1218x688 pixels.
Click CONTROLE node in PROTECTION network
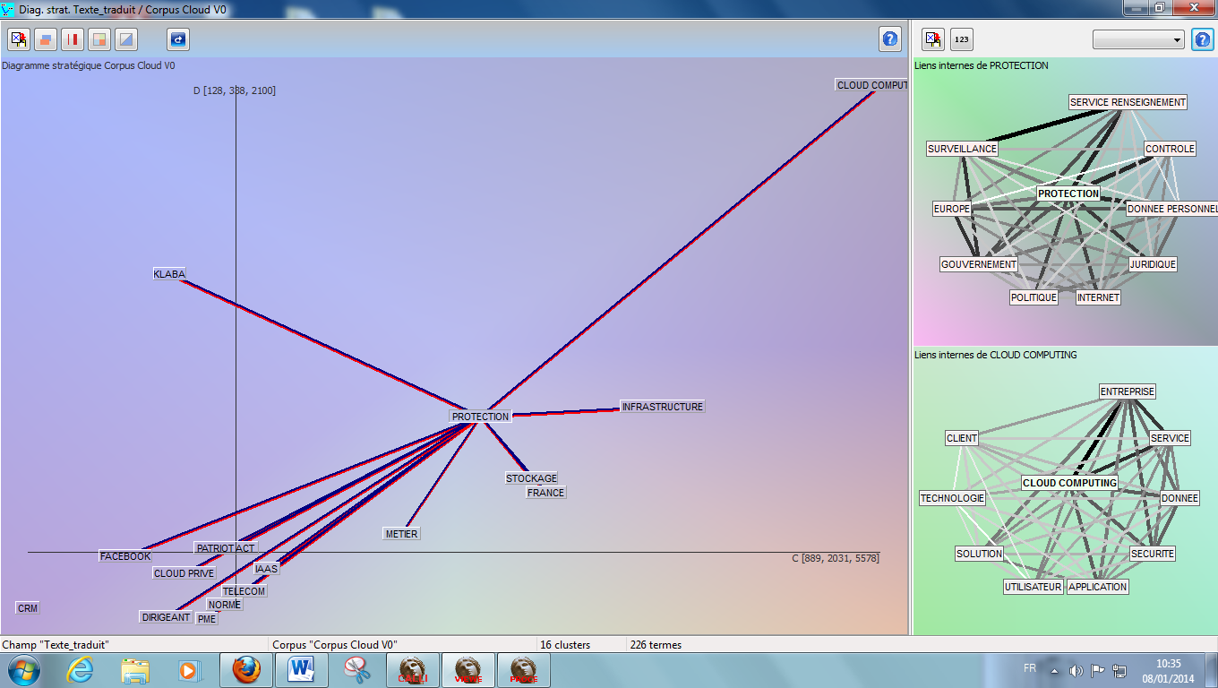(x=1170, y=149)
